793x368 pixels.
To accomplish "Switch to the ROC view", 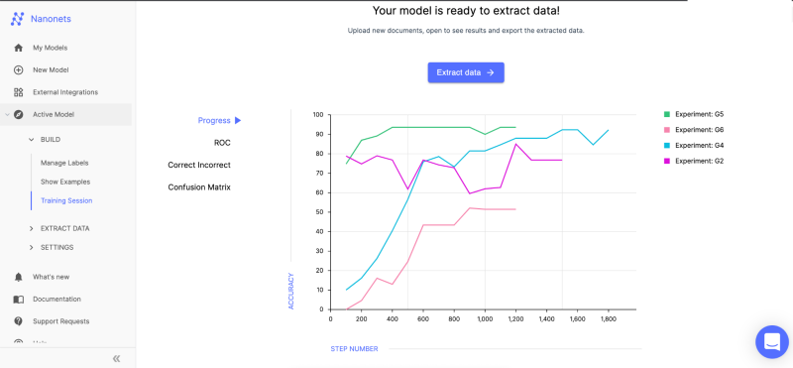I will click(222, 143).
